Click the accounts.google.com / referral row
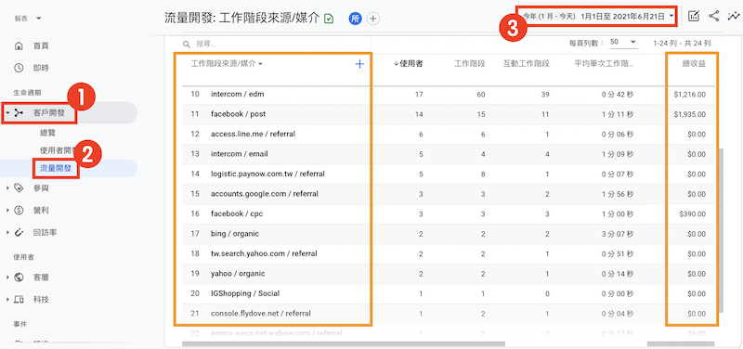Screen dimensions: 743x349 (x=448, y=194)
